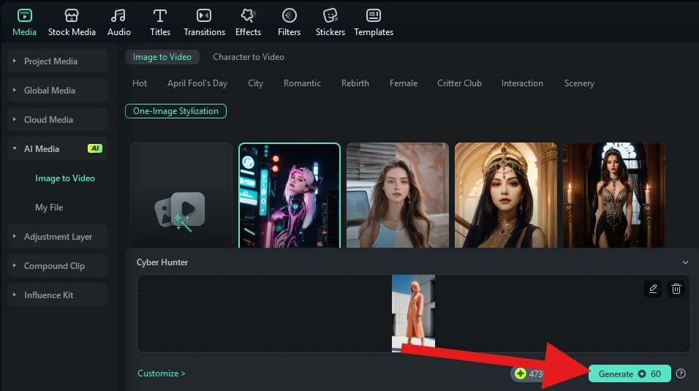Screen dimensions: 699x391
Task: Switch to Image to Video tab
Action: (x=162, y=57)
